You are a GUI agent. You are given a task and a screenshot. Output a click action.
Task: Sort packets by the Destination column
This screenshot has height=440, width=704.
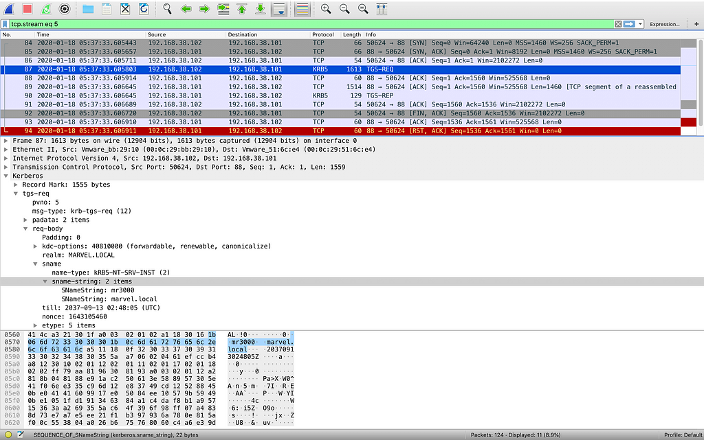coord(268,34)
